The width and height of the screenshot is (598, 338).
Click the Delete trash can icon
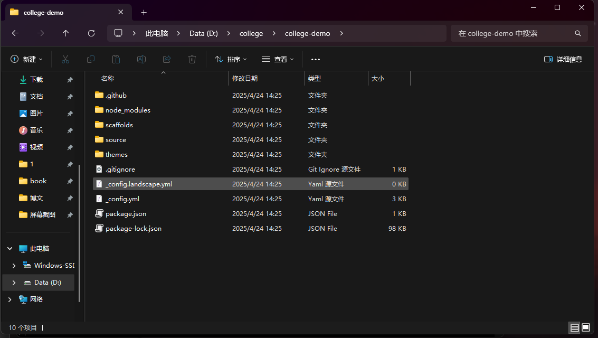(x=192, y=59)
